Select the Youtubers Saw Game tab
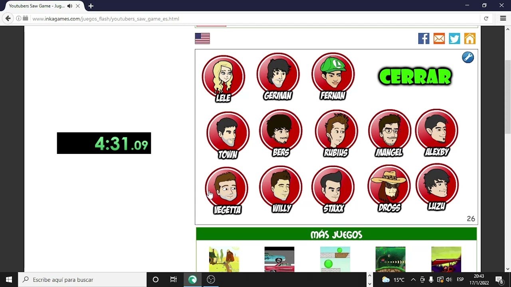The image size is (511, 287). click(x=43, y=6)
